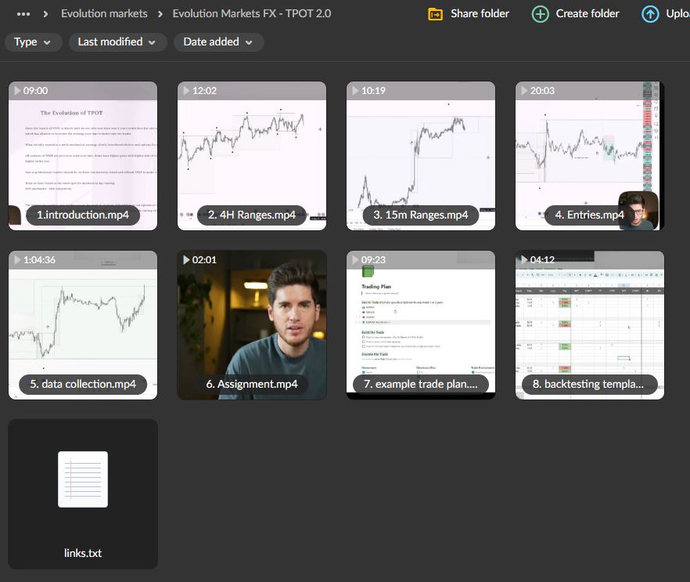Click the Create folder plus icon

(540, 13)
